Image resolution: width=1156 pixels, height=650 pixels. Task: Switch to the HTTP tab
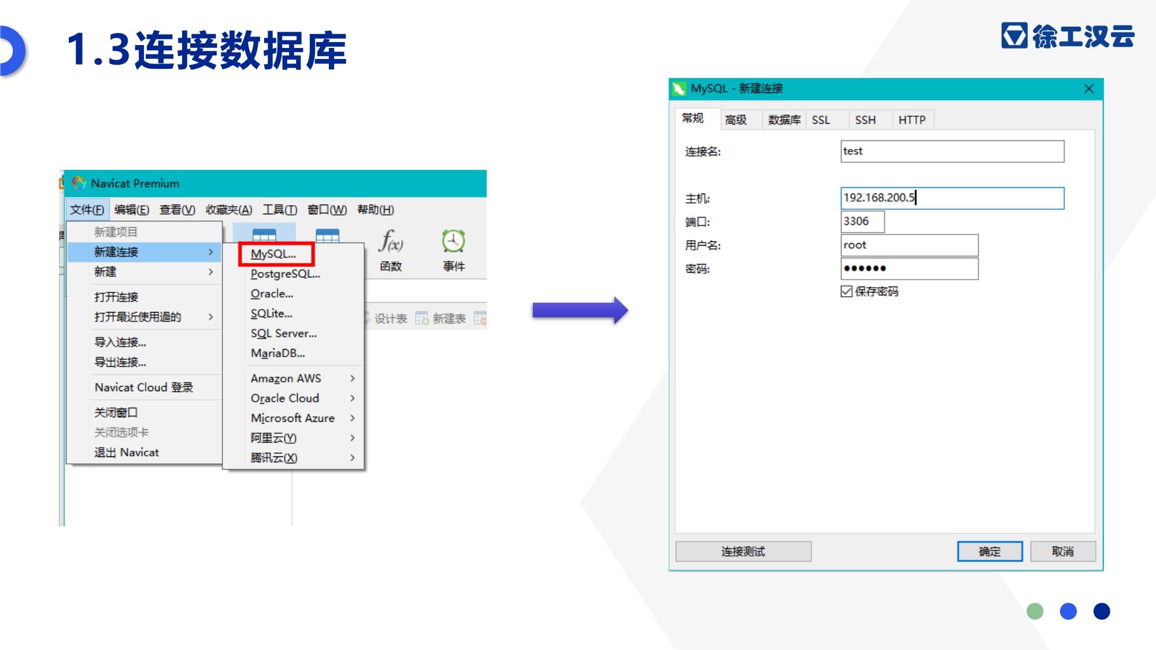click(x=912, y=120)
